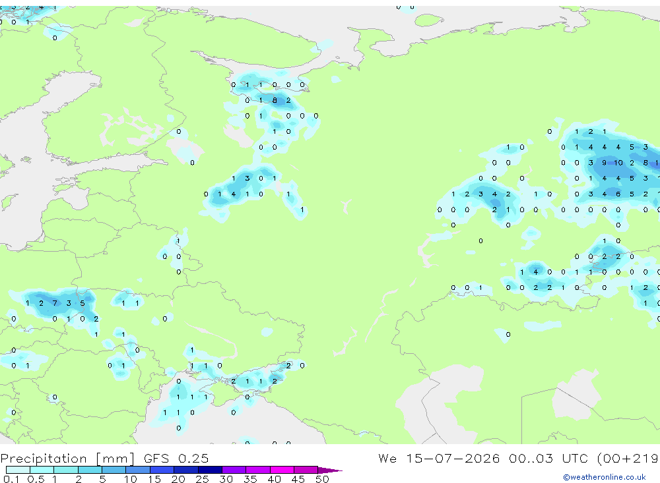
Task: Click the map value "9" beside the 10
Action: pyautogui.click(x=605, y=163)
